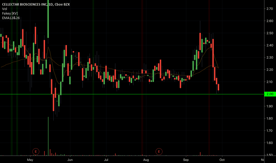This screenshot has height=163, width=276.
Task: Click the 2.70 price axis label
Action: coord(270,9)
